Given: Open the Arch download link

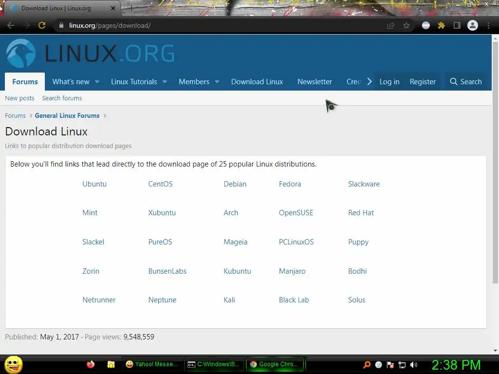Looking at the screenshot, I should [230, 213].
